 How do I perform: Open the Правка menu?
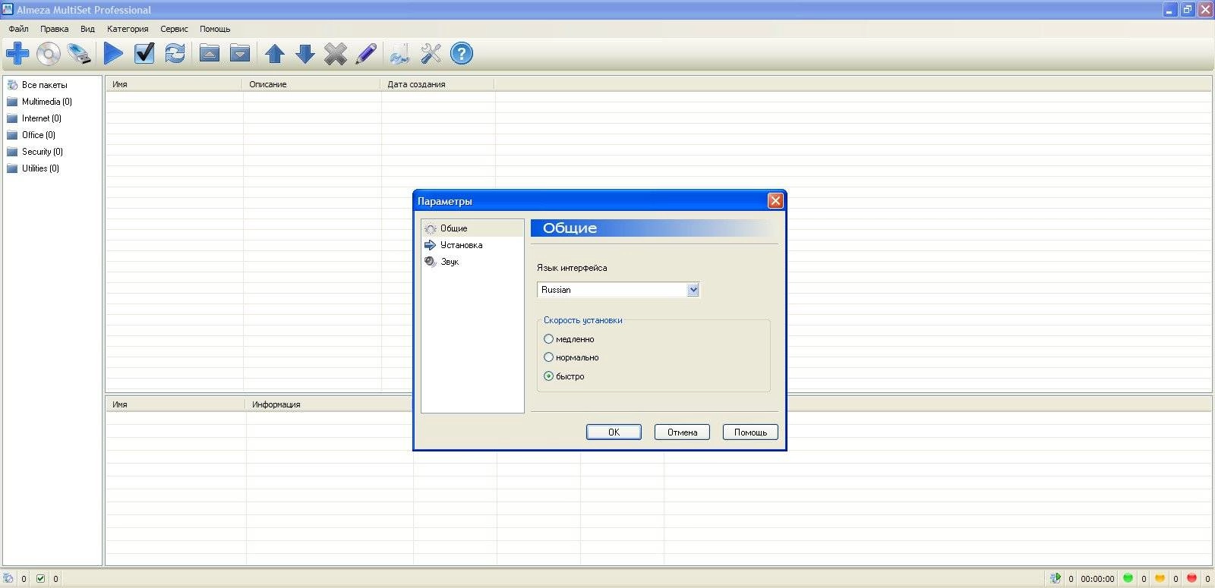[x=55, y=29]
